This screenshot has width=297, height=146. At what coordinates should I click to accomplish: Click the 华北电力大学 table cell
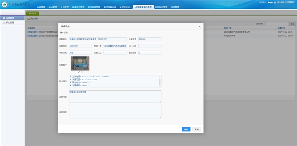click(229, 36)
